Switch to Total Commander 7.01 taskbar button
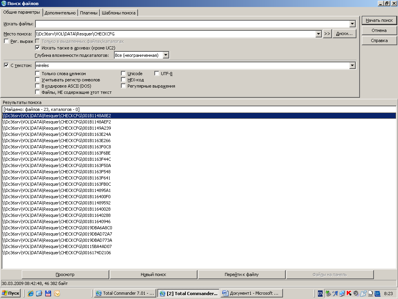Screen dimensions: 398x299 click(125, 293)
